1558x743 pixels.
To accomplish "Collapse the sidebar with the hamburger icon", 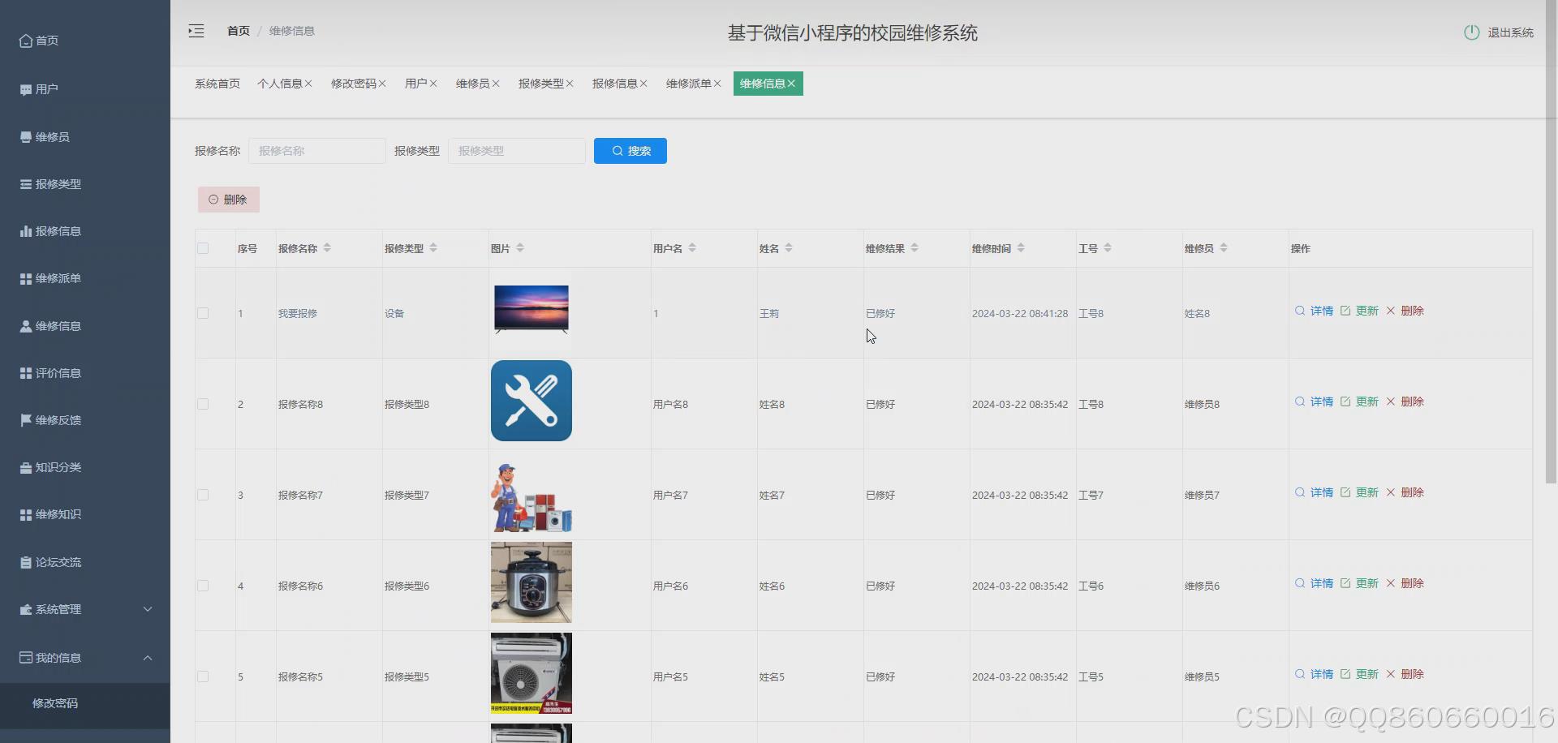I will 196,31.
